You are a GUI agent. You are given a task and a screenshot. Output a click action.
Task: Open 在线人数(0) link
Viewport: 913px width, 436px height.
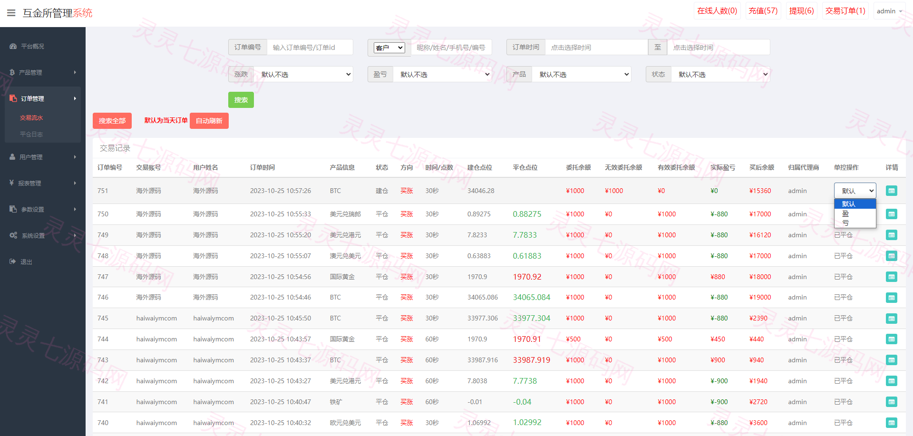pos(717,11)
